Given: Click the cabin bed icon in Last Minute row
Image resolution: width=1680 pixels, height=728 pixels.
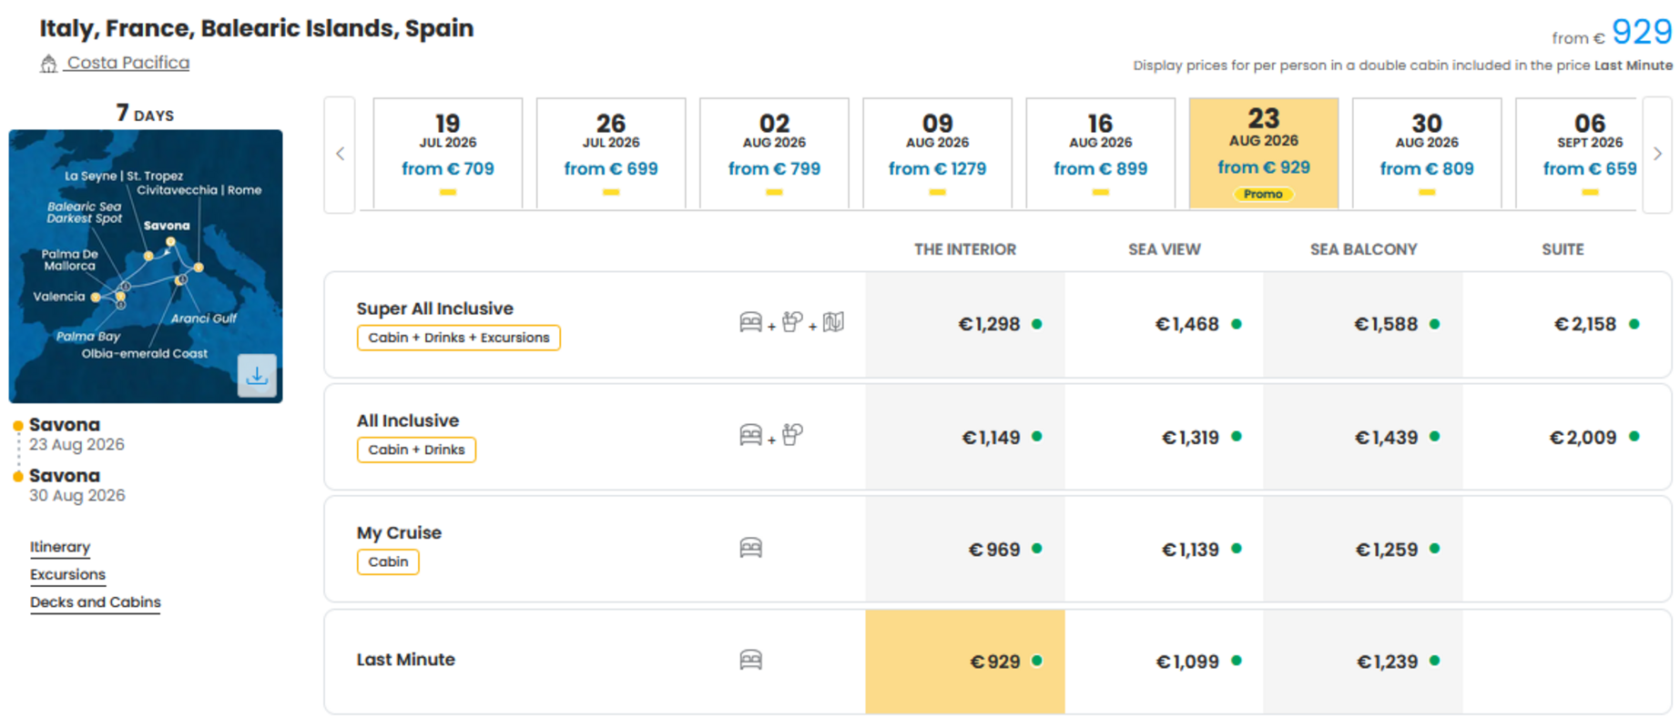Looking at the screenshot, I should [750, 660].
